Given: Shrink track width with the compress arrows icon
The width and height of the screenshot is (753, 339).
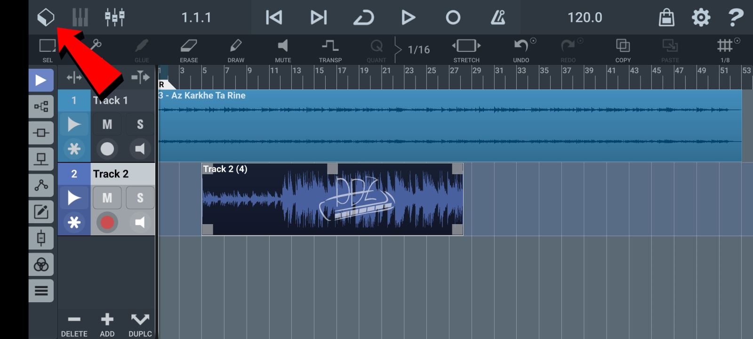Looking at the screenshot, I should 74,77.
